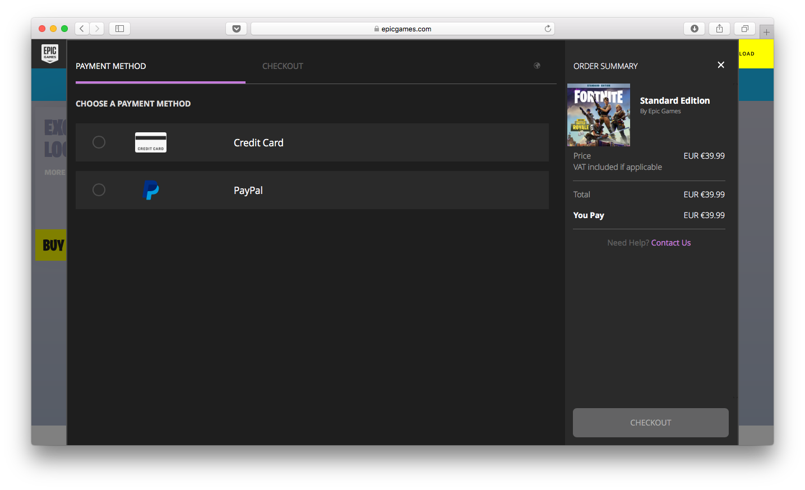Show Safari downloads
Screen dimensions: 805x490
tap(694, 29)
